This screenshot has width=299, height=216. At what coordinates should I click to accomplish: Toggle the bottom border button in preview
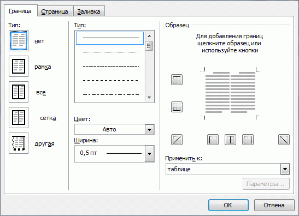(x=177, y=107)
